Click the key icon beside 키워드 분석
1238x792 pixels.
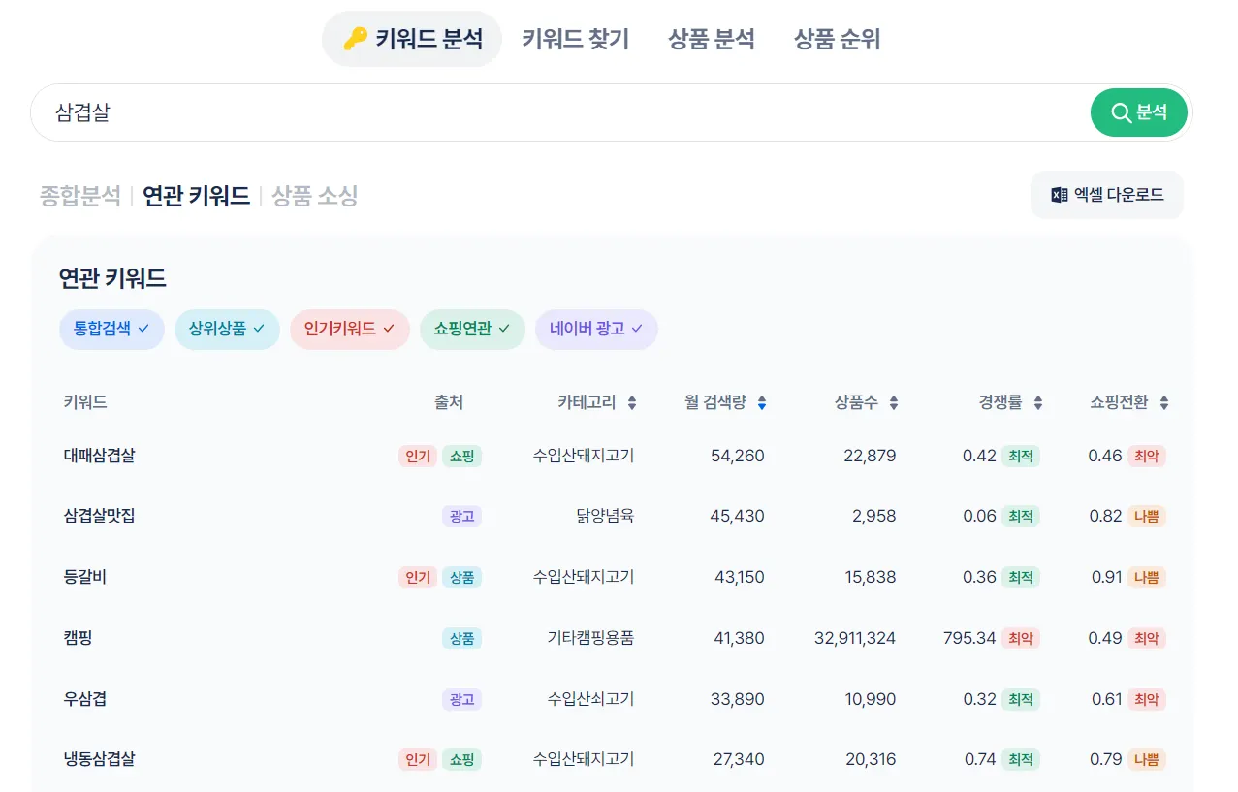pyautogui.click(x=355, y=39)
